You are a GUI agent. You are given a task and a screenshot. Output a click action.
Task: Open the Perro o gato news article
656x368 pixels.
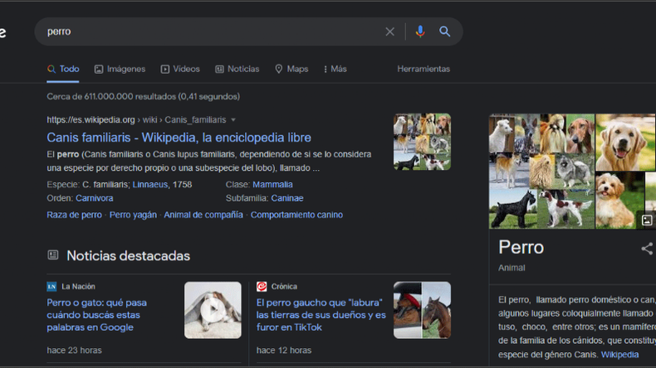point(96,315)
